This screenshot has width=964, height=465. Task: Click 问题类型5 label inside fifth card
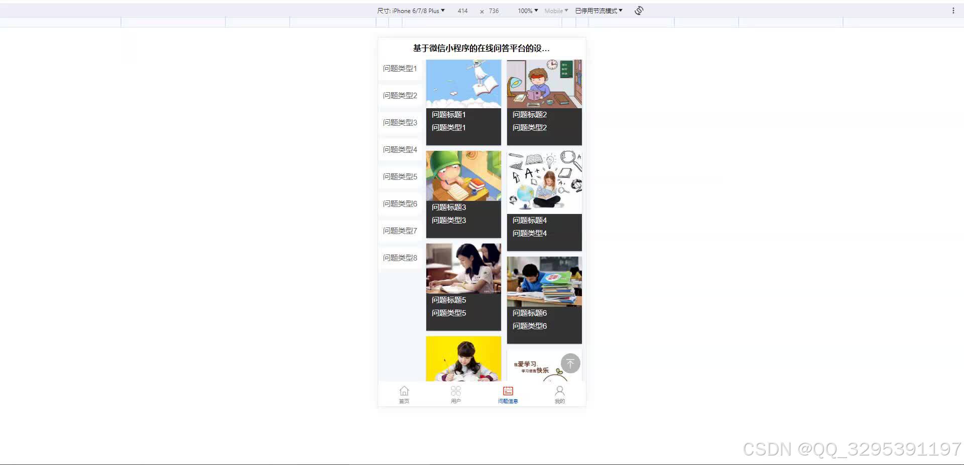[449, 313]
